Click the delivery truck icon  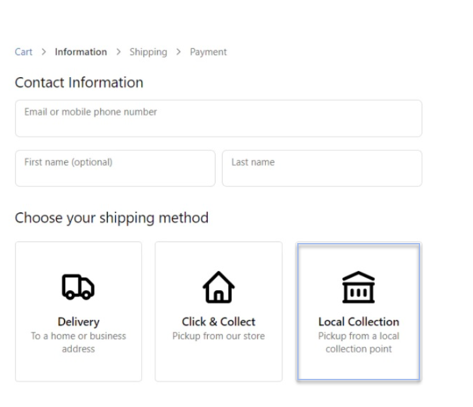(78, 285)
